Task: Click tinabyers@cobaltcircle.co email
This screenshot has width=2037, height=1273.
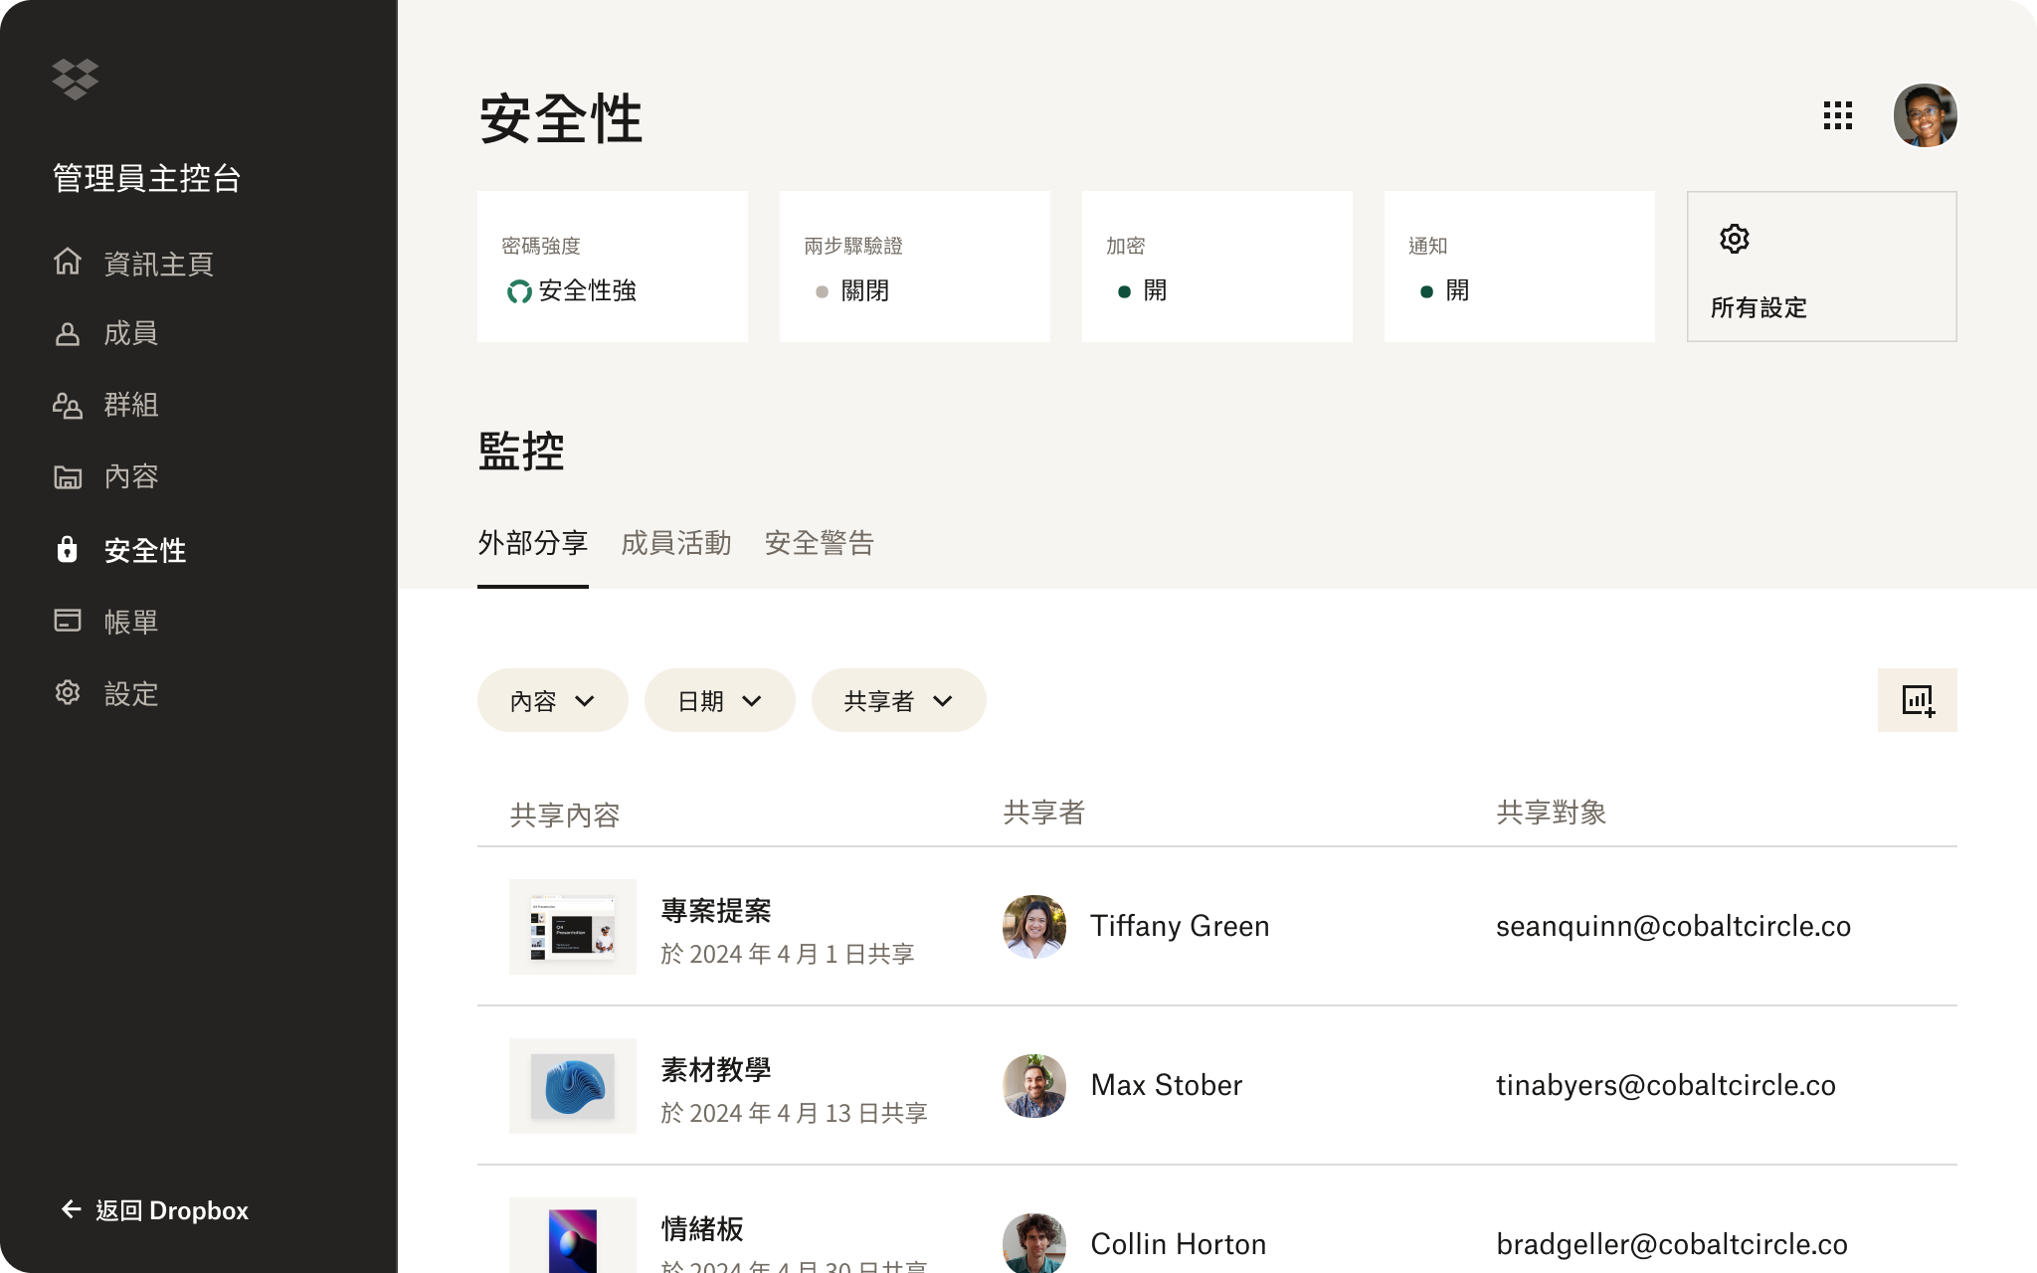Action: coord(1666,1085)
